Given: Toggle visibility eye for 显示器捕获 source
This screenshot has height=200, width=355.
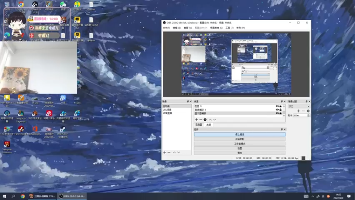Looking at the screenshot, I should click(277, 113).
